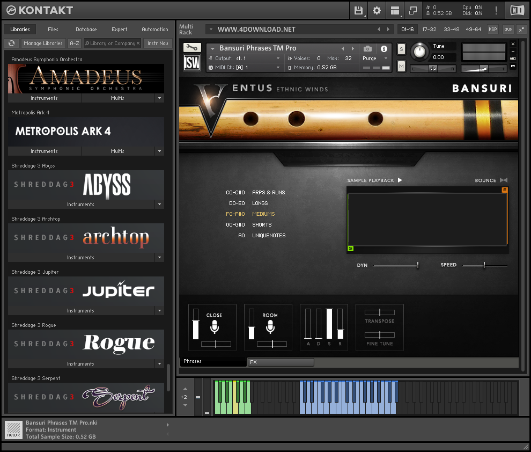Screen dimensions: 531x452
Task: Click the Room microphone icon
Action: coord(270,327)
